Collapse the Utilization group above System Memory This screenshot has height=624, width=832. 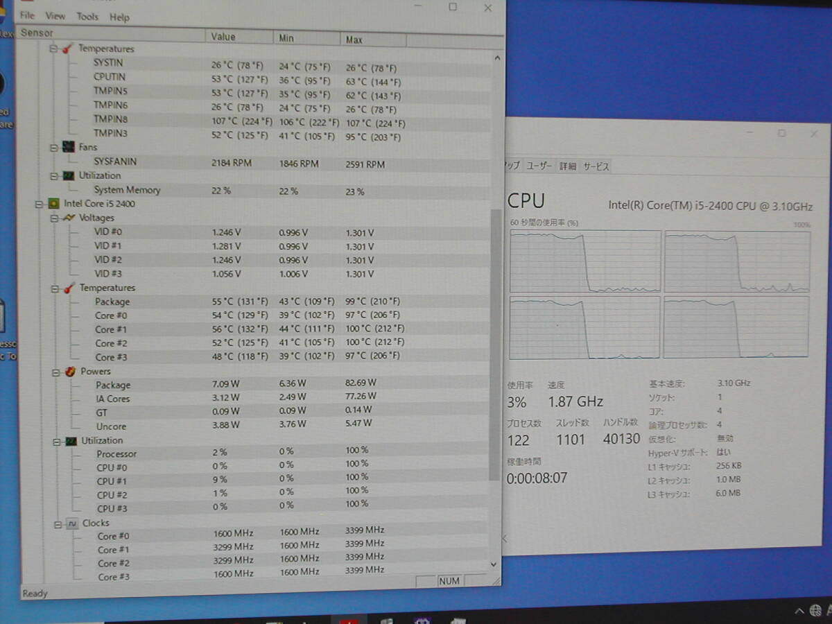coord(54,175)
